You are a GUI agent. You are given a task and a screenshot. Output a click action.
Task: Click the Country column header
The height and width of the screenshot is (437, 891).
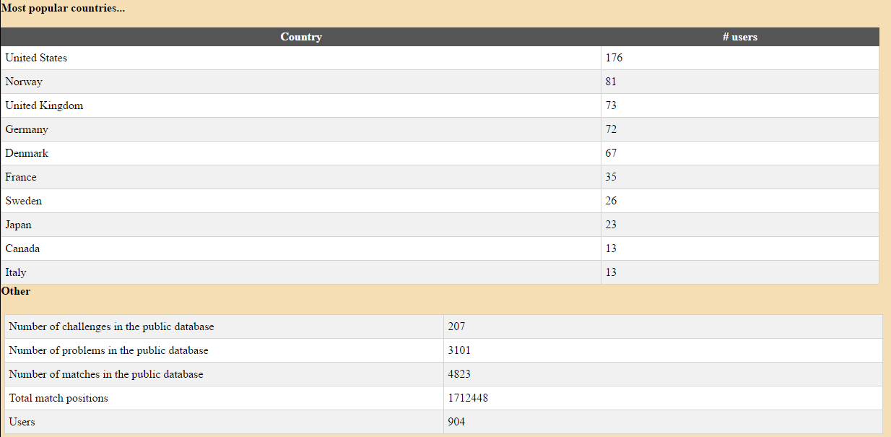301,37
